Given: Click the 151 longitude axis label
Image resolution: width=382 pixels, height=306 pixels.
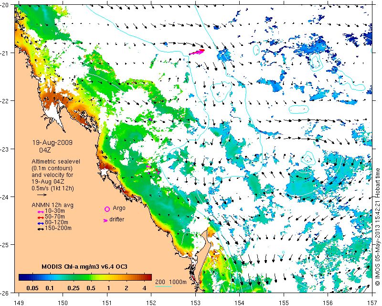Looking at the screenshot, I should pos(107,303).
